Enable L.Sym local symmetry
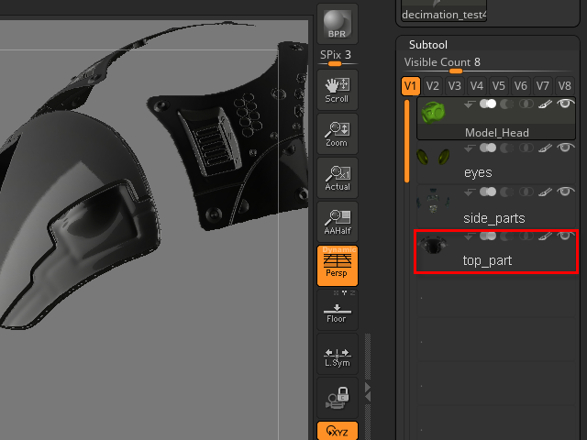The image size is (587, 440). 337,356
